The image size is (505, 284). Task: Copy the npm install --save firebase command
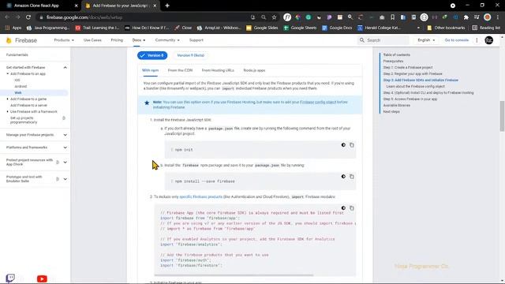coord(352,177)
